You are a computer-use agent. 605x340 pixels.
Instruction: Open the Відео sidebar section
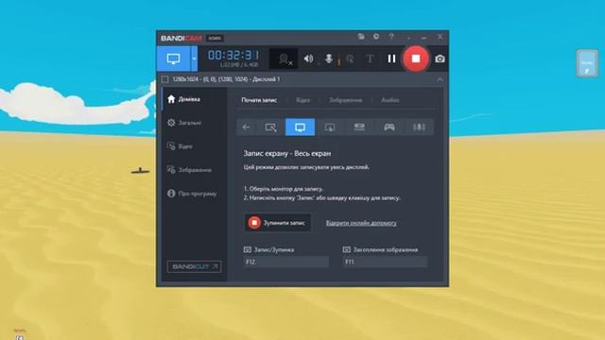[194, 146]
